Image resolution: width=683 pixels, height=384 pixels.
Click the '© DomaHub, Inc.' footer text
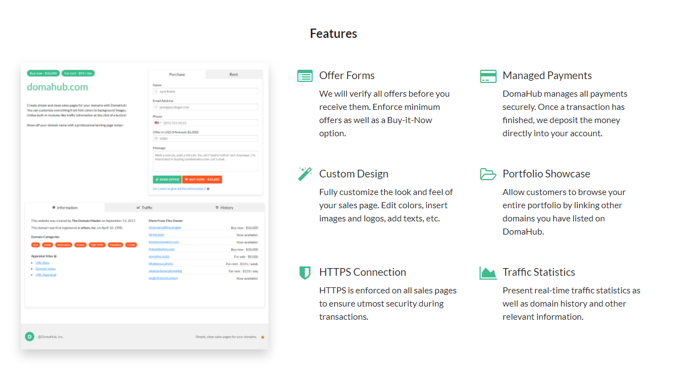pyautogui.click(x=51, y=337)
